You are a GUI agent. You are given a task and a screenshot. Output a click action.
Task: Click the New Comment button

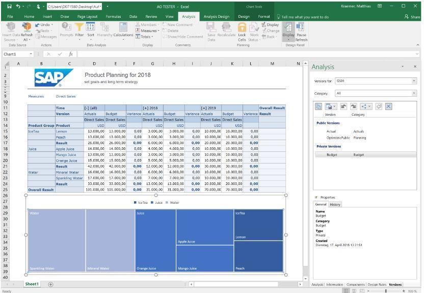pos(177,25)
